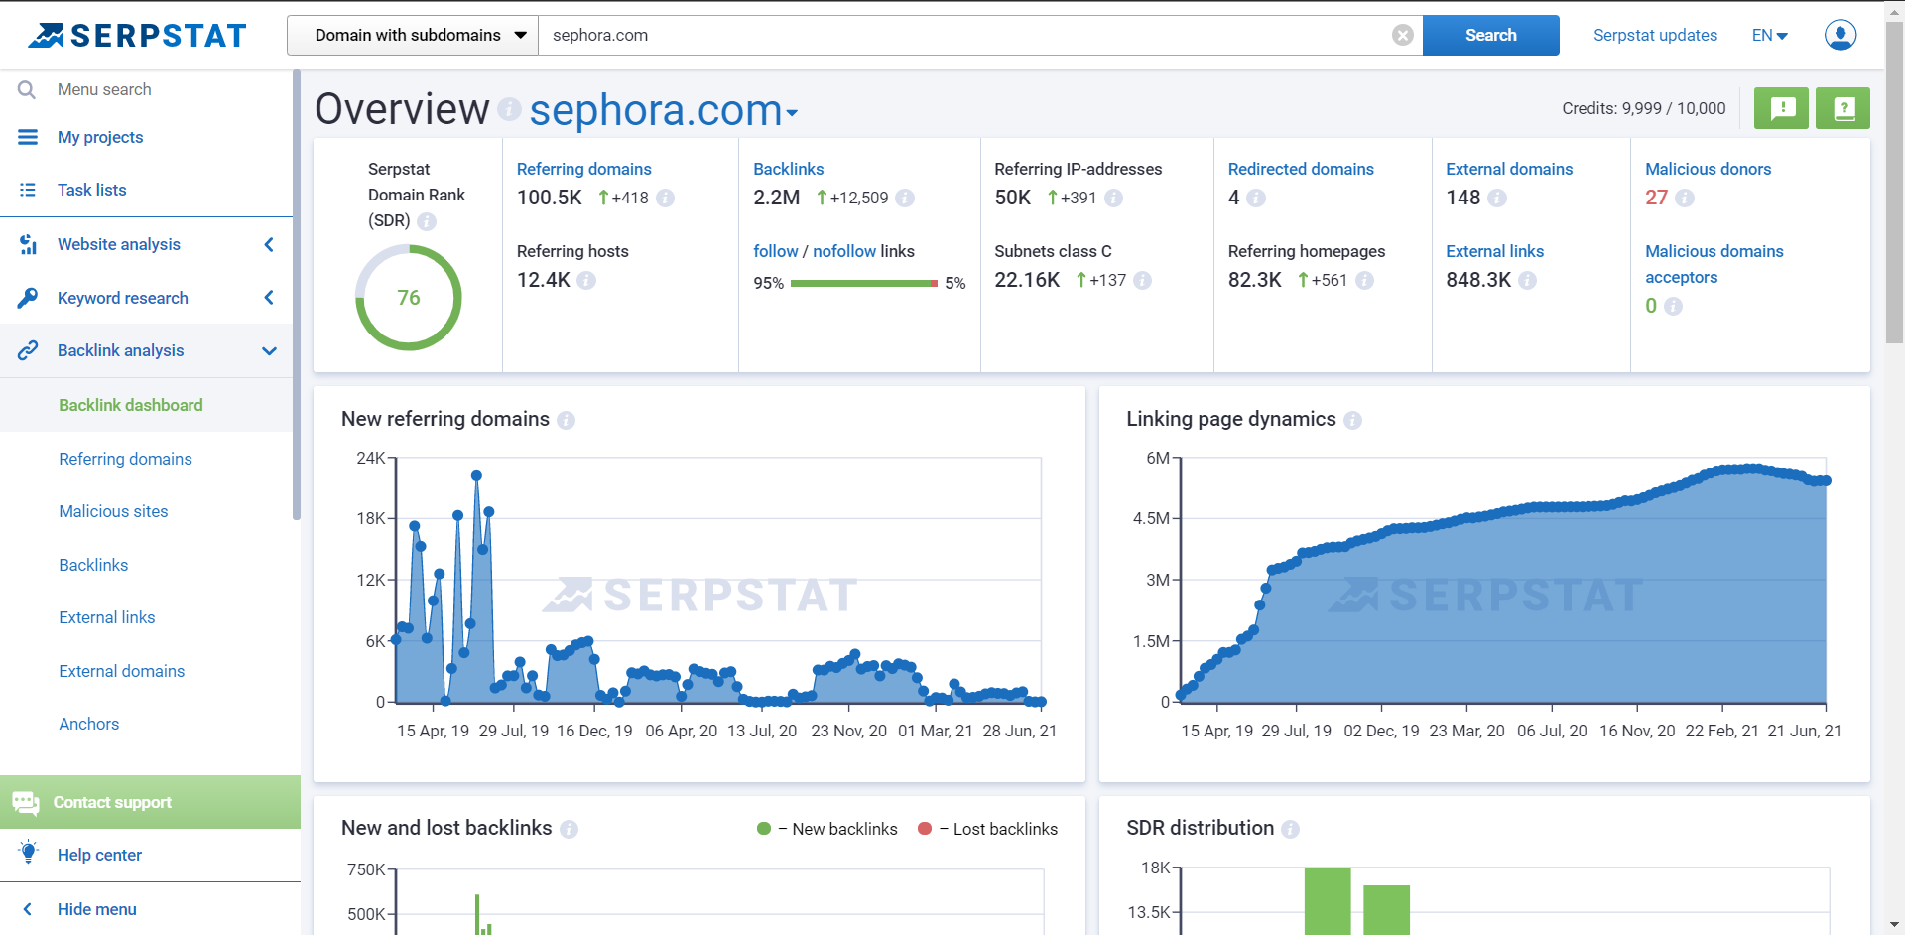Screen dimensions: 1905x935
Task: Open the user account profile icon
Action: pyautogui.click(x=1841, y=35)
